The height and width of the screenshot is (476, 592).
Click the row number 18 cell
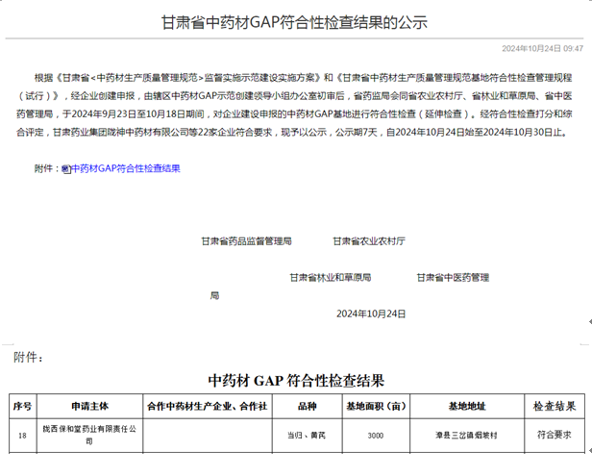[x=21, y=436]
